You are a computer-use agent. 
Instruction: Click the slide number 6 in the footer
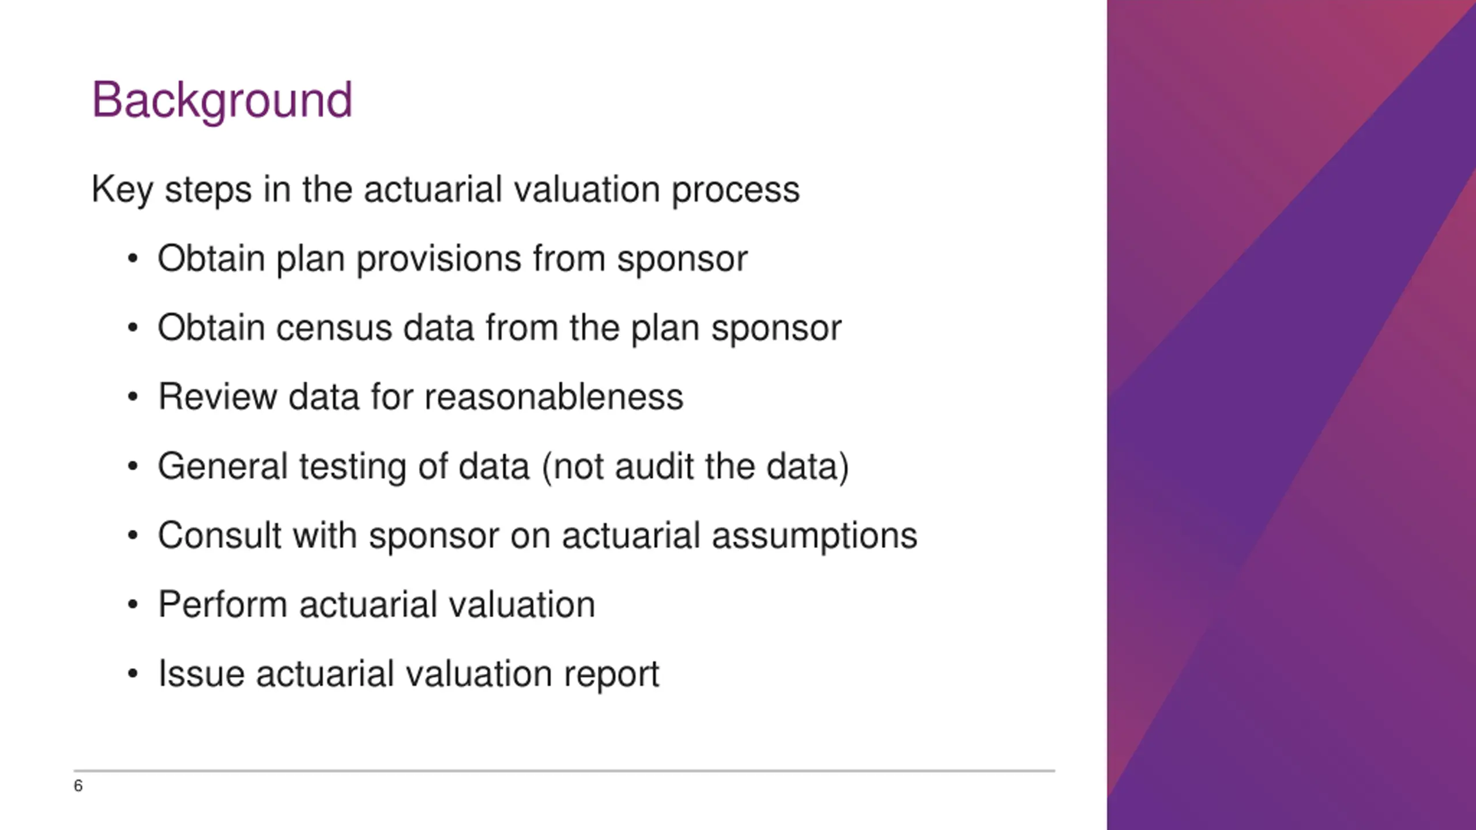tap(78, 786)
